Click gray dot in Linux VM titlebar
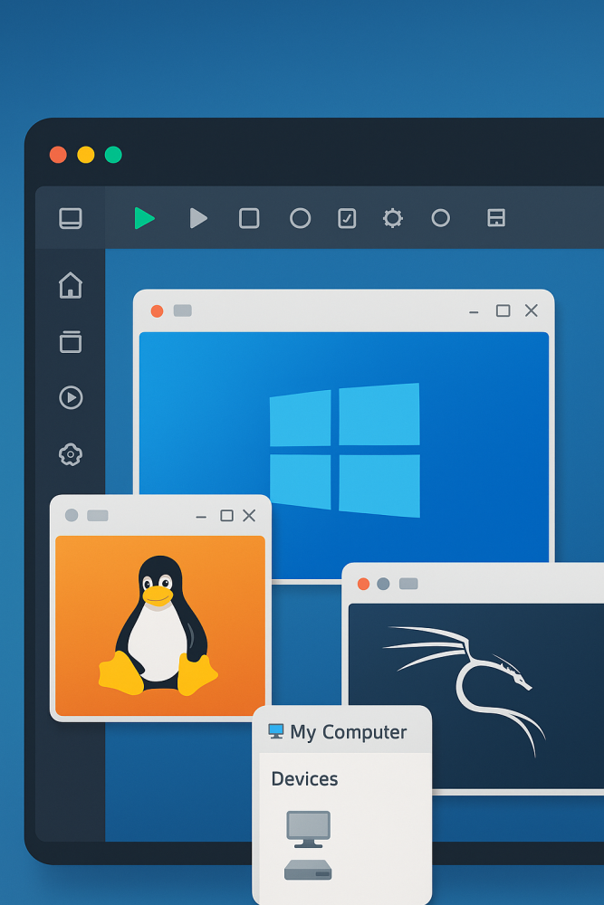Viewport: 604px width, 905px height. [x=72, y=515]
